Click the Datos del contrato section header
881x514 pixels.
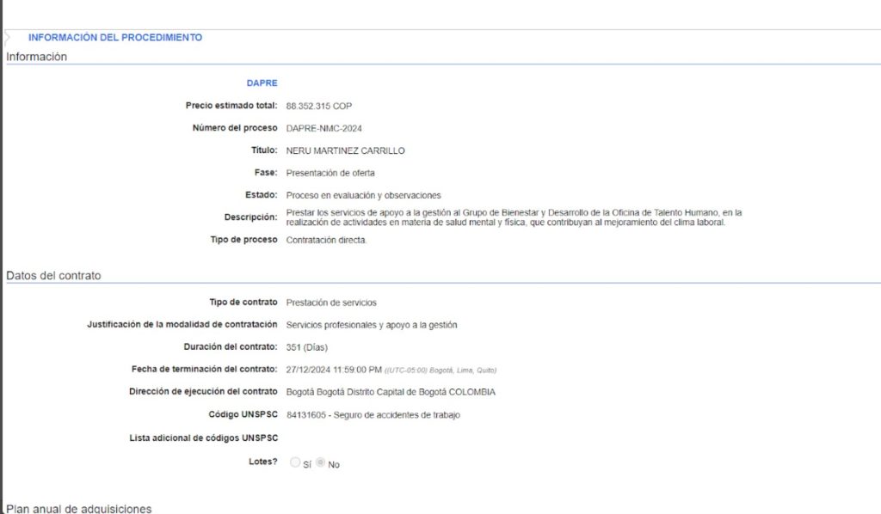point(53,276)
